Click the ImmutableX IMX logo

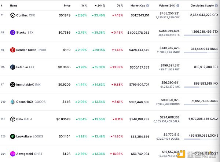(x=13, y=84)
